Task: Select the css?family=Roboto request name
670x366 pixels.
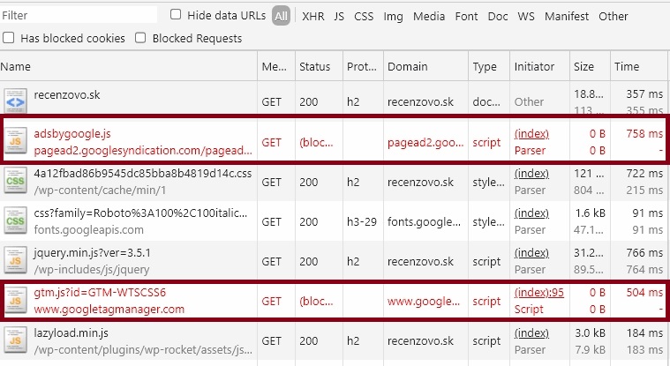Action: coord(140,213)
